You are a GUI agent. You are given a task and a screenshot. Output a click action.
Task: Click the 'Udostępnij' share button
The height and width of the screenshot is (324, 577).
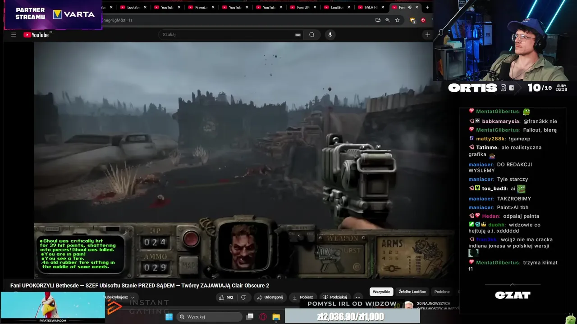click(x=270, y=297)
